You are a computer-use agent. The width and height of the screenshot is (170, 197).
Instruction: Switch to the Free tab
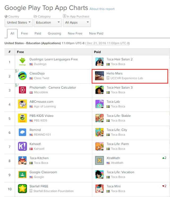24,33
